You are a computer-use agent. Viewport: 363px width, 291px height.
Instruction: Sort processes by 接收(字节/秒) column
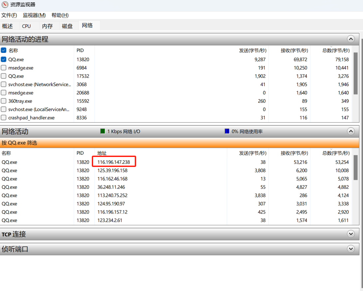294,51
